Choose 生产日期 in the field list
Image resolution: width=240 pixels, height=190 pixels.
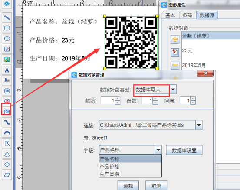click(130, 174)
